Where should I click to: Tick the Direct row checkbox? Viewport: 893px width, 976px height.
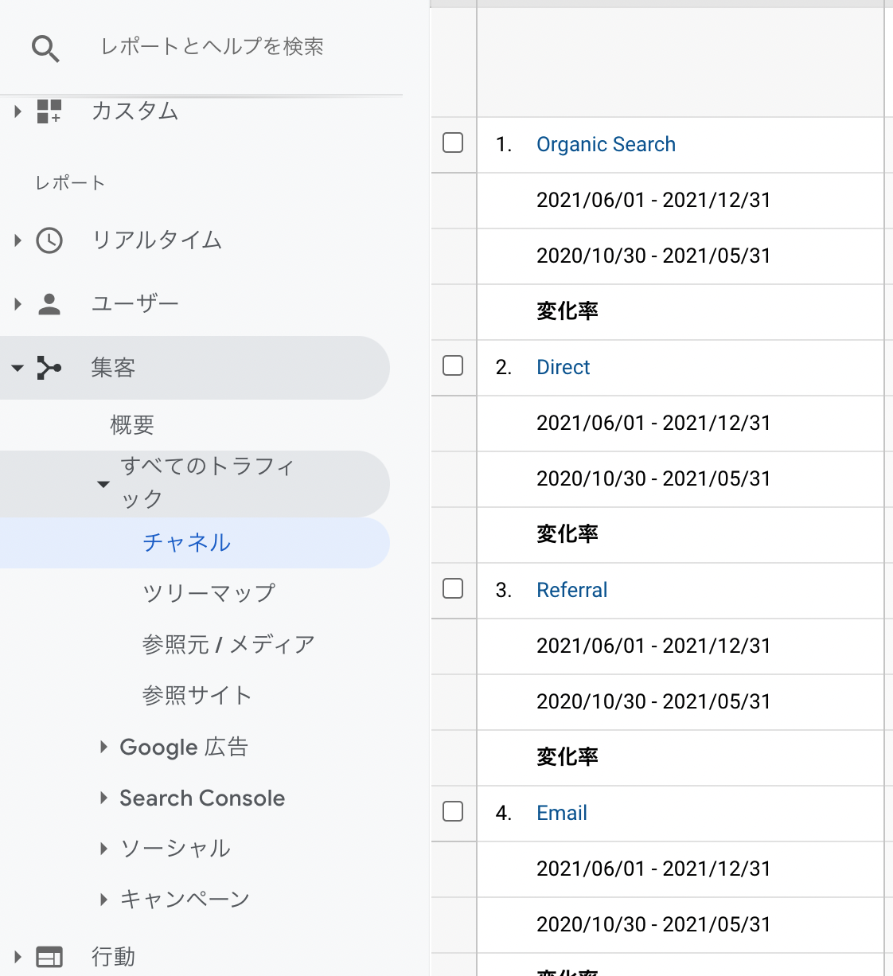(x=453, y=365)
